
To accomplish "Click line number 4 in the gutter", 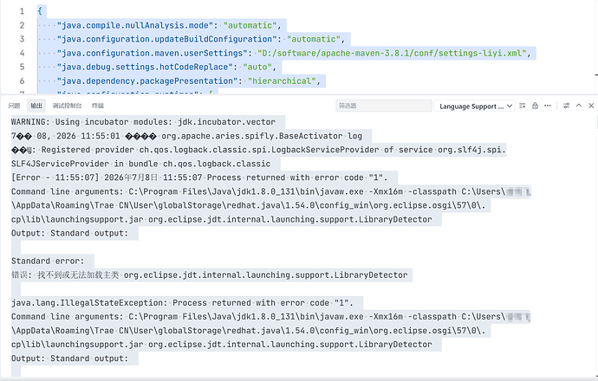I will (22, 53).
